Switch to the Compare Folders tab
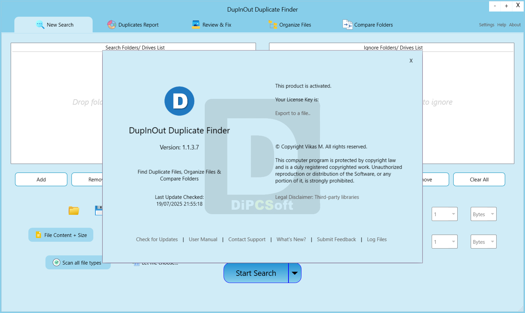This screenshot has height=313, width=525. 368,25
